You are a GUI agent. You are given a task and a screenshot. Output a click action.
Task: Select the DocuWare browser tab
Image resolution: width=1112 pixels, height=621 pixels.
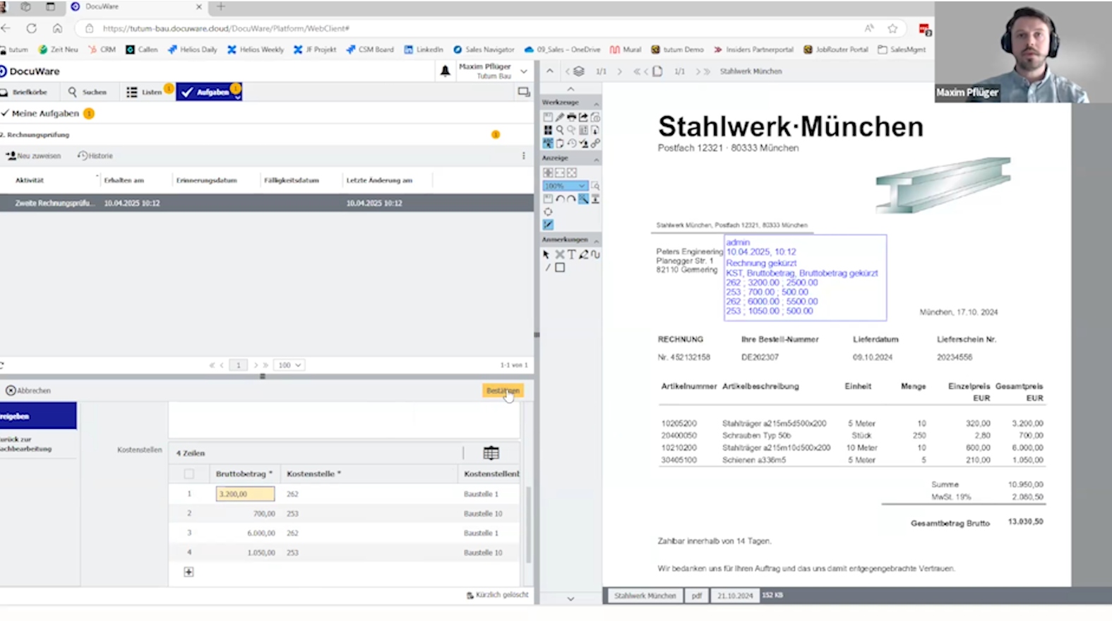click(136, 7)
